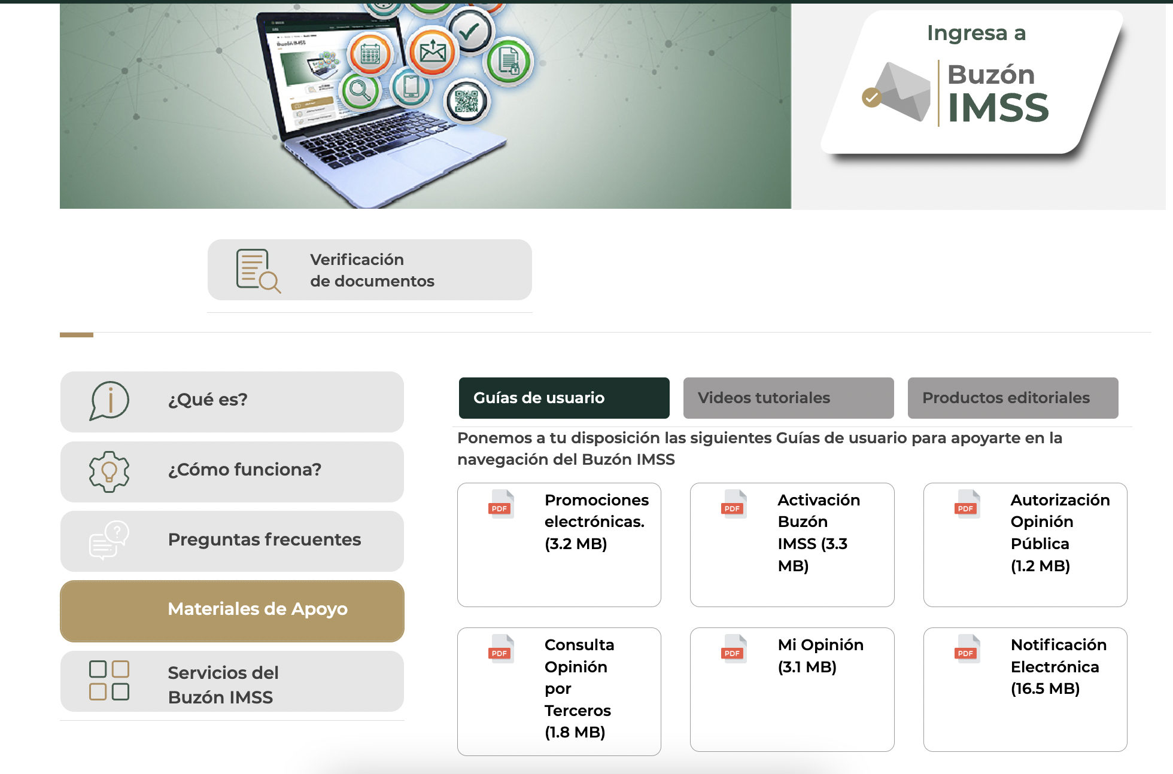Download Mi Opinión (3.1 MB) guide

pos(792,690)
